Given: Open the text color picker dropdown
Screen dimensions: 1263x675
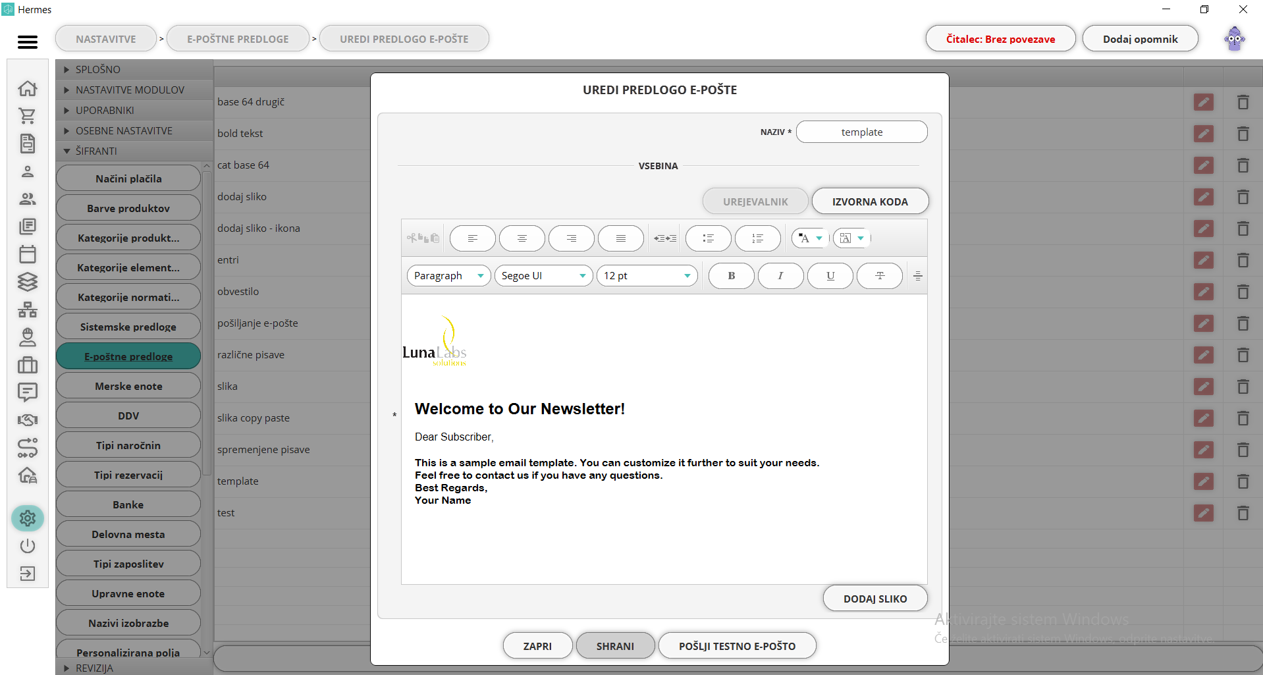Looking at the screenshot, I should click(810, 238).
